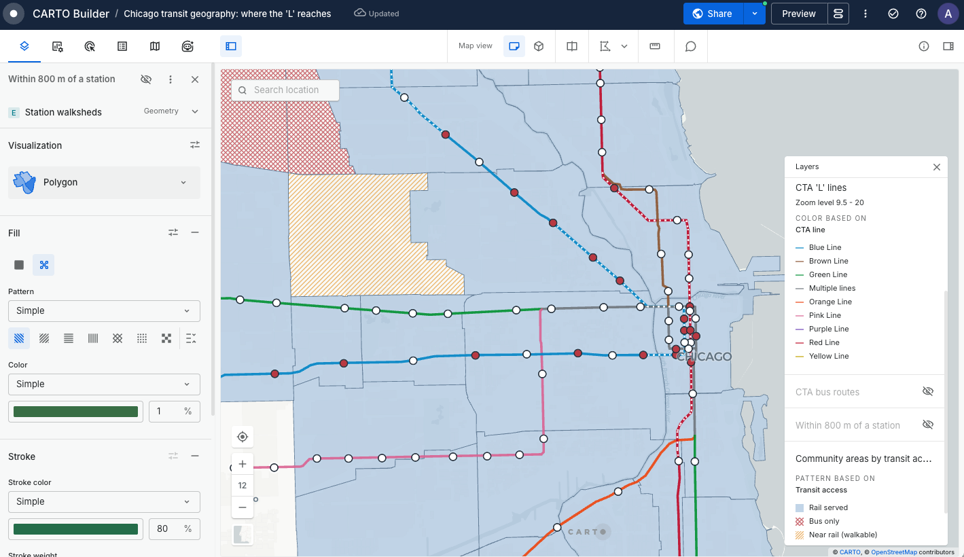Image resolution: width=964 pixels, height=557 pixels.
Task: Open the stroke color green swatch
Action: coord(76,528)
